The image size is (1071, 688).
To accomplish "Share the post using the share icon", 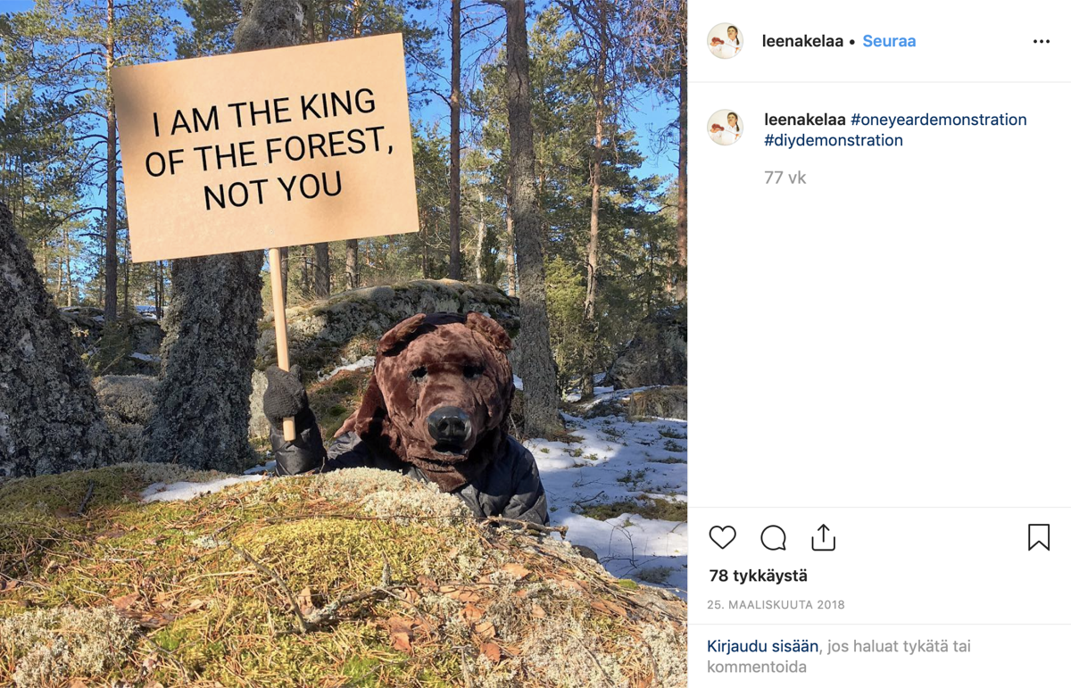I will 823,537.
